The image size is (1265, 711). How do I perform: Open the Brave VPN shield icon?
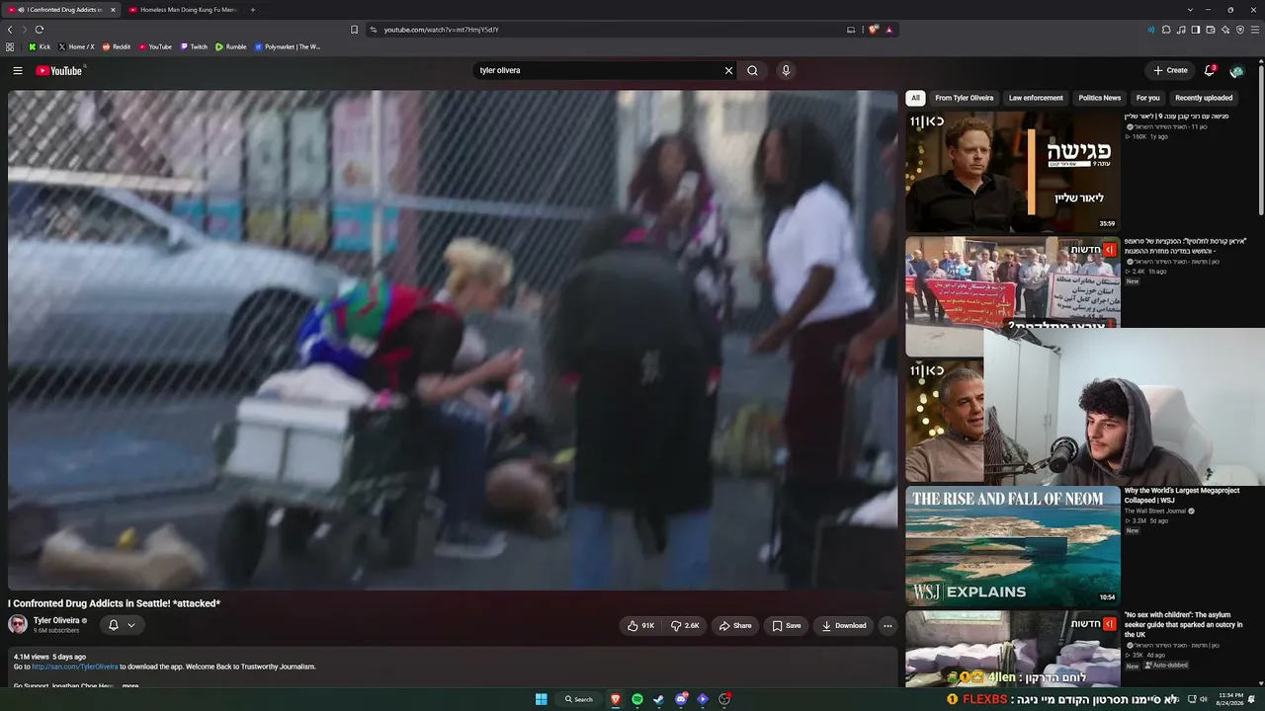coord(1240,30)
